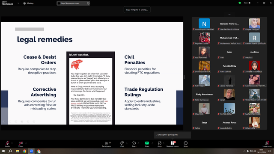Expand Apps options caret
Viewport: 274px width, 154px height.
click(x=164, y=143)
